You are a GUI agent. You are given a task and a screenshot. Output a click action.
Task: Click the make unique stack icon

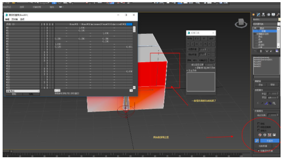click(267, 51)
